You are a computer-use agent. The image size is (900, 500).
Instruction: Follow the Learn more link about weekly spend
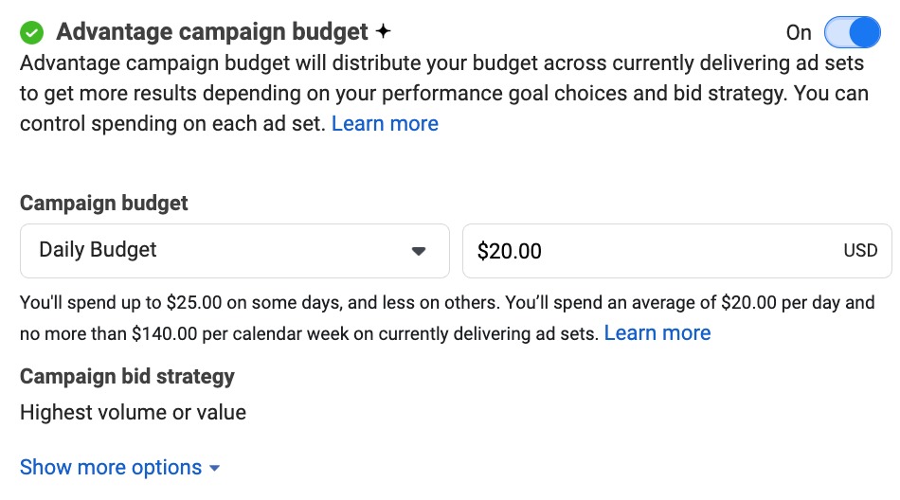(657, 333)
